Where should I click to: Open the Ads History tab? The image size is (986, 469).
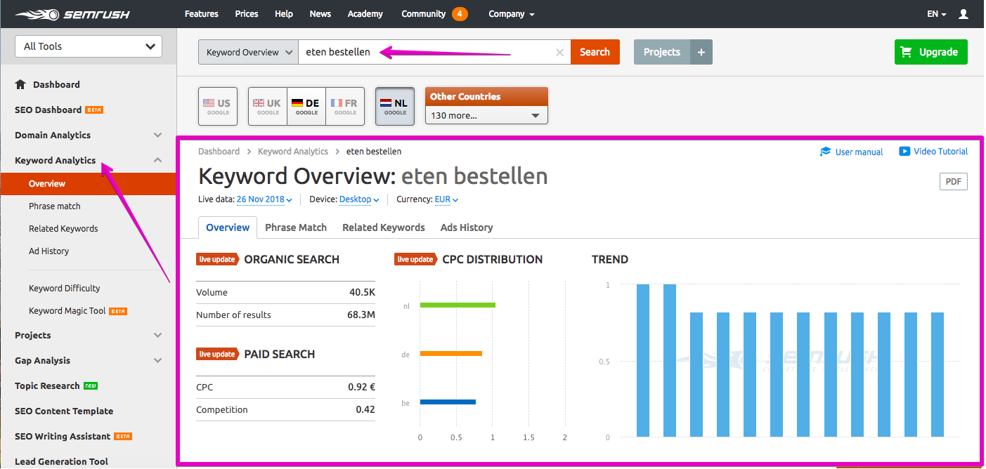[467, 227]
